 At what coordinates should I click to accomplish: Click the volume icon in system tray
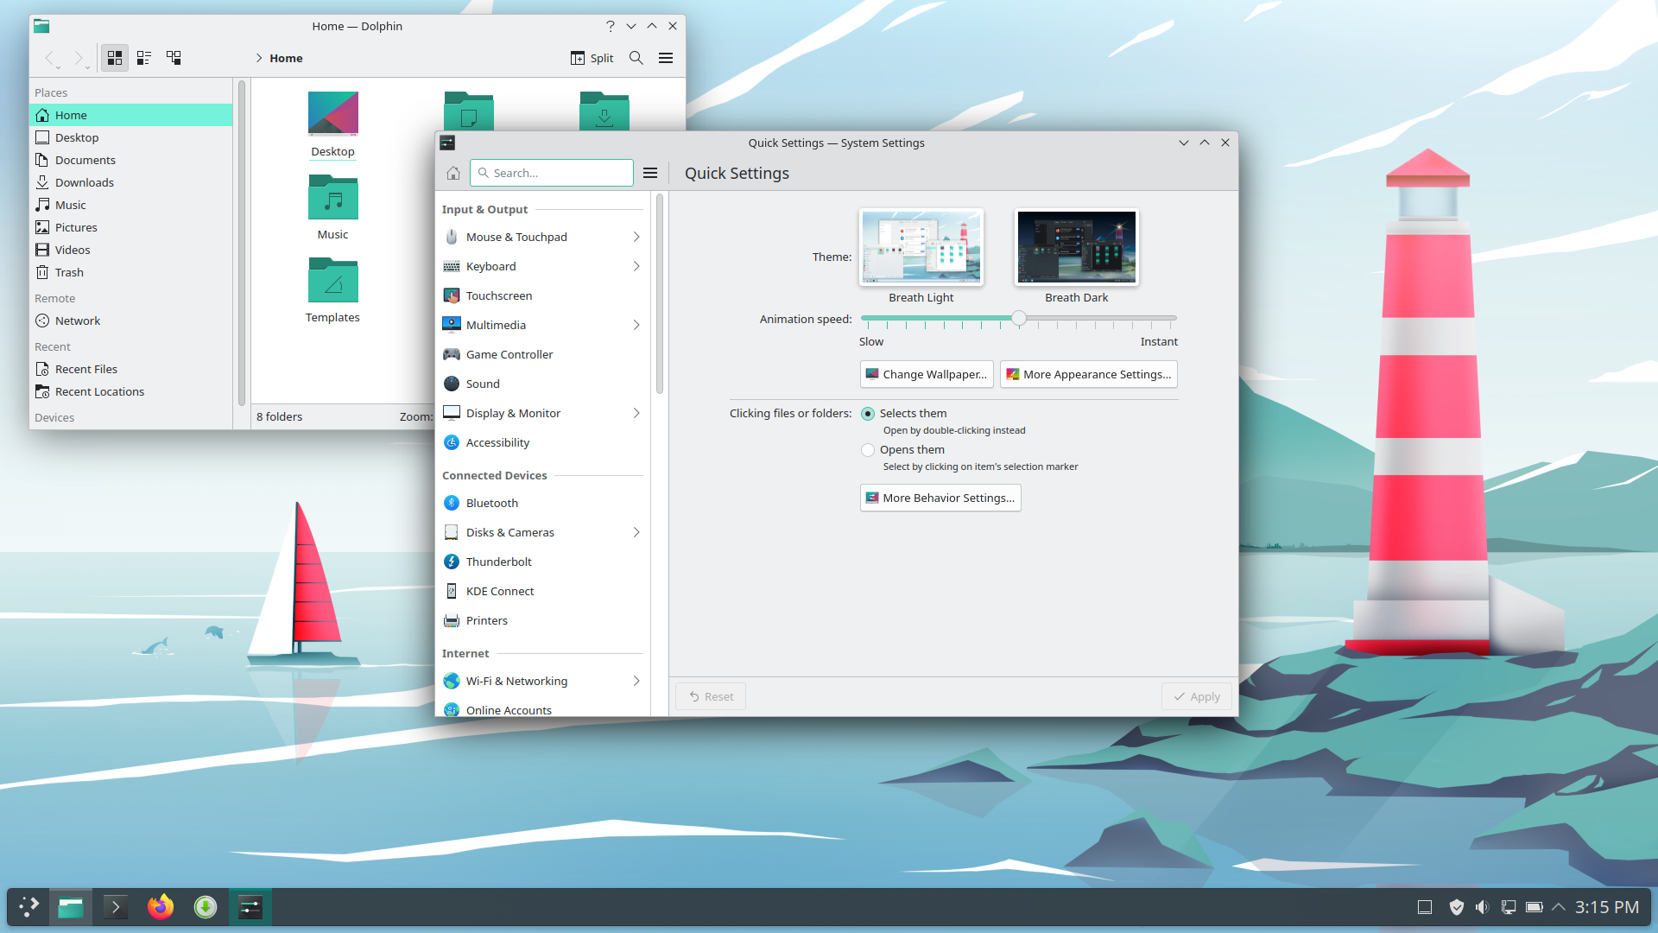point(1482,907)
